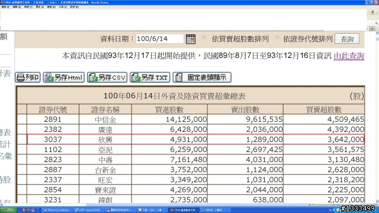This screenshot has width=379, height=213.
Task: Open the 說明 help menu
Action: pos(74,7)
